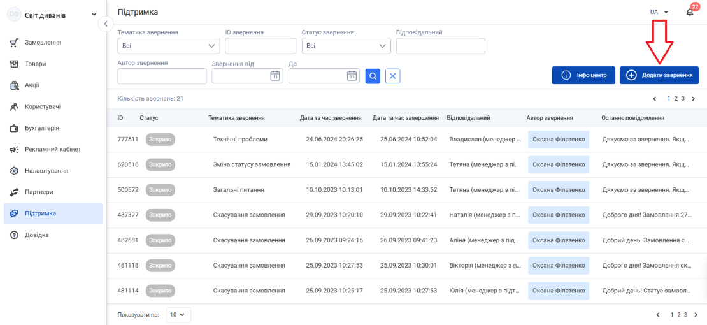Click Закрито status badge for ticket 500572

pyautogui.click(x=161, y=190)
